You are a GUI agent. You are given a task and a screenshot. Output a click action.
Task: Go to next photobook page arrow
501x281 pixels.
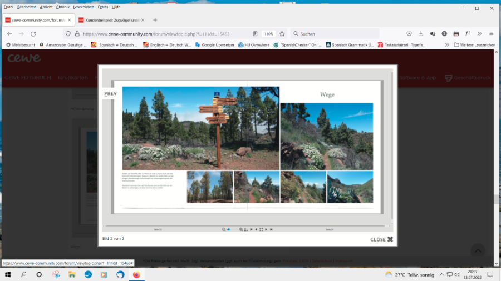[x=266, y=229]
